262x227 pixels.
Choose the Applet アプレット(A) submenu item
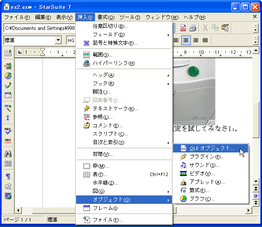click(210, 182)
